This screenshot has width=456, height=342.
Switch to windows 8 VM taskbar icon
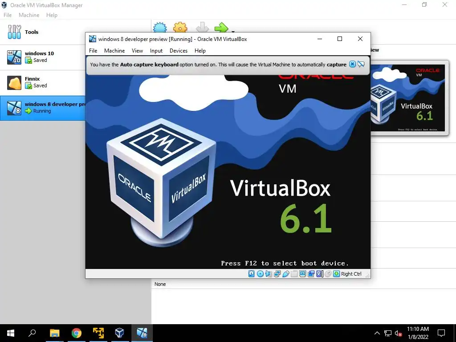pyautogui.click(x=142, y=333)
